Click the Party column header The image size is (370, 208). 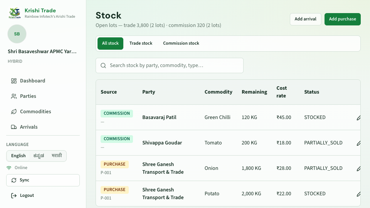click(149, 92)
